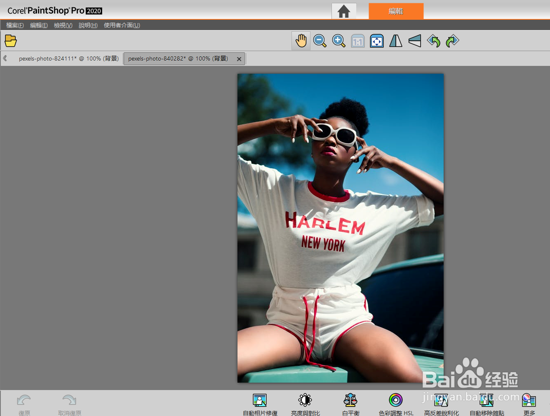
Task: Click the 取消復原 redo button
Action: pos(70,405)
